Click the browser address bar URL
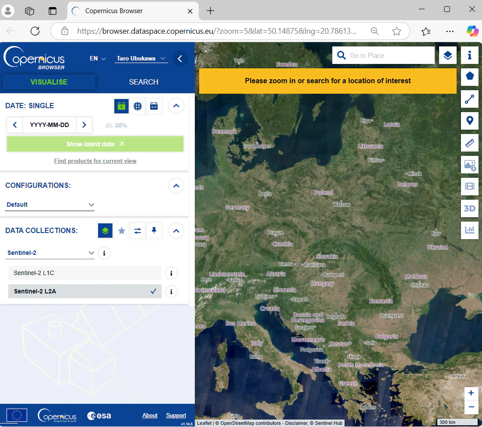The width and height of the screenshot is (482, 427). pyautogui.click(x=217, y=31)
